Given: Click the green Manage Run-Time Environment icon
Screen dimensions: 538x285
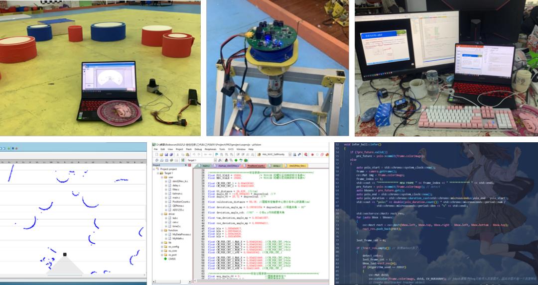Looking at the screenshot, I should coord(236,160).
